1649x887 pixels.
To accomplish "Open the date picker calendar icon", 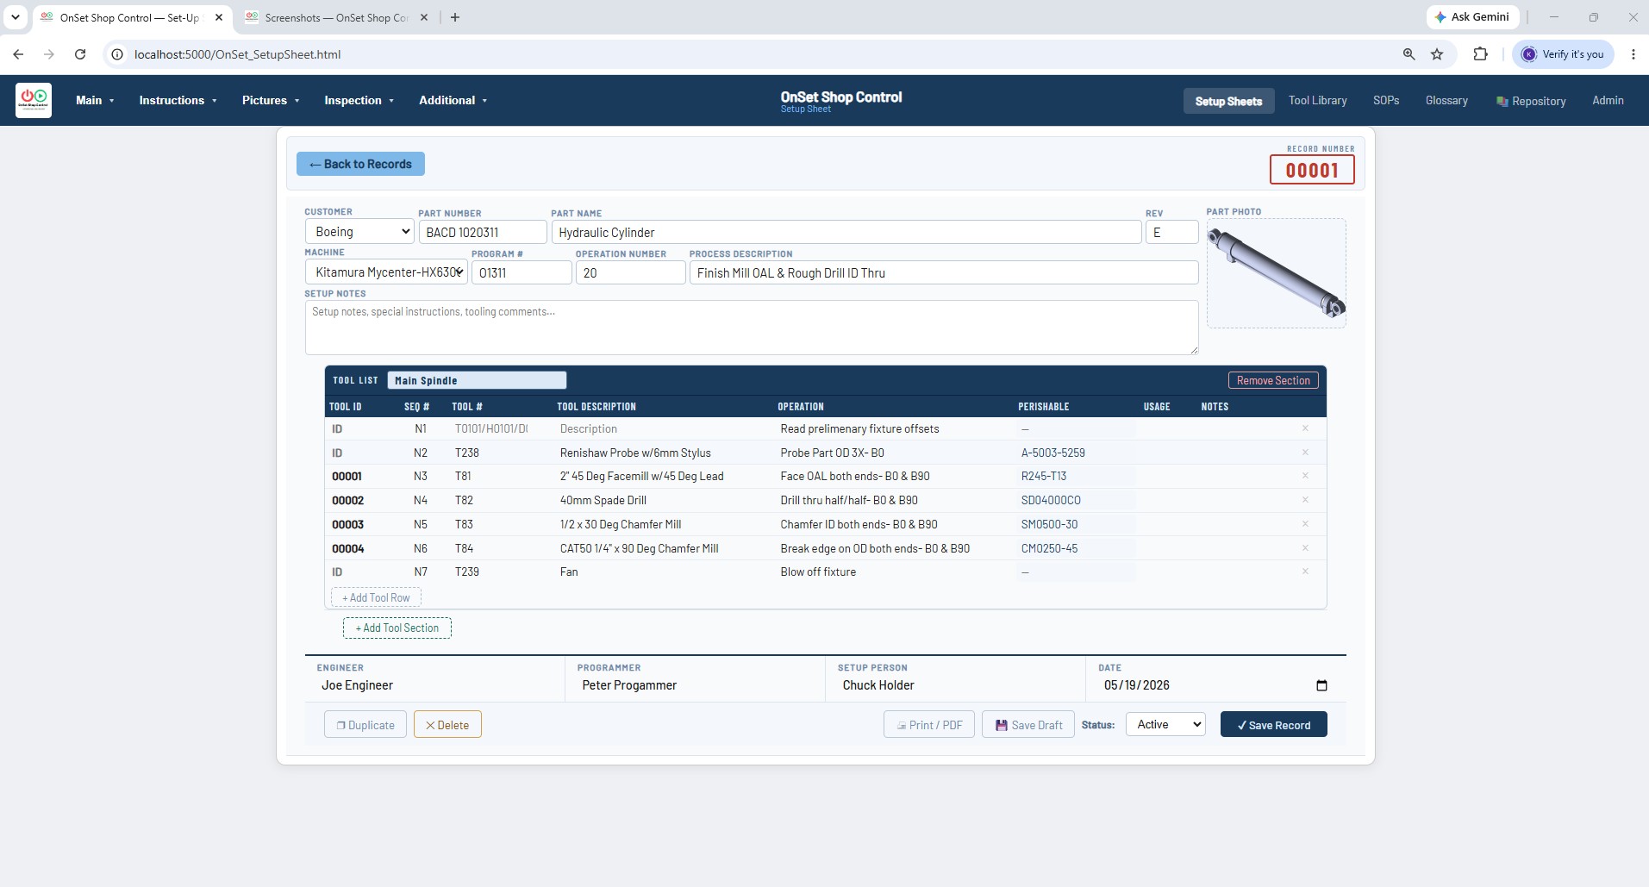I will tap(1321, 685).
